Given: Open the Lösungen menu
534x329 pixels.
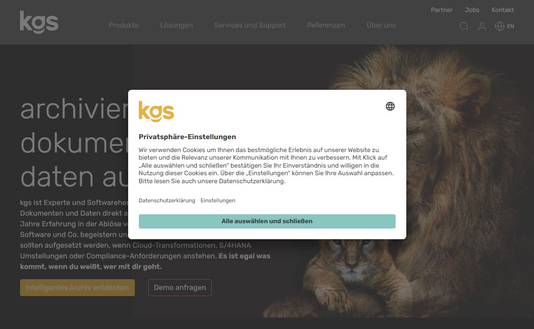Looking at the screenshot, I should tap(177, 25).
